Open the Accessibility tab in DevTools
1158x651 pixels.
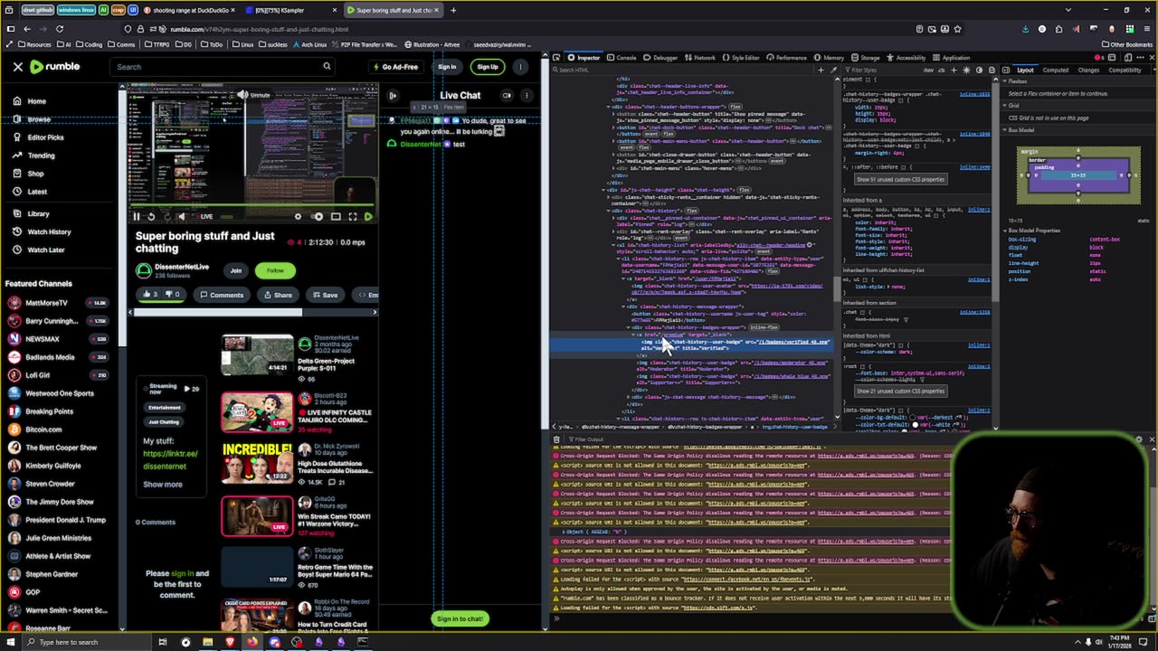tap(906, 58)
